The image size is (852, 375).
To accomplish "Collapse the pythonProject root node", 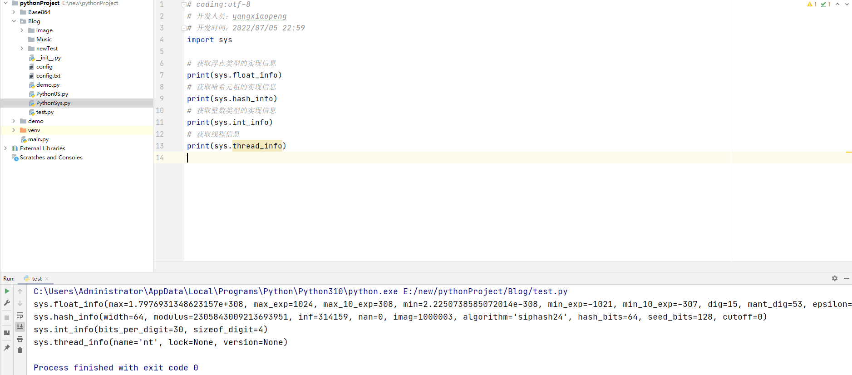I will pyautogui.click(x=5, y=3).
